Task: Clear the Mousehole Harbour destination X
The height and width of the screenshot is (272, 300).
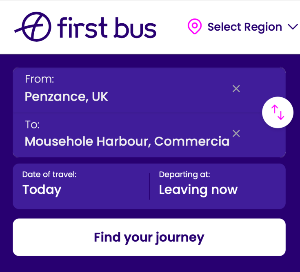Action: (236, 133)
